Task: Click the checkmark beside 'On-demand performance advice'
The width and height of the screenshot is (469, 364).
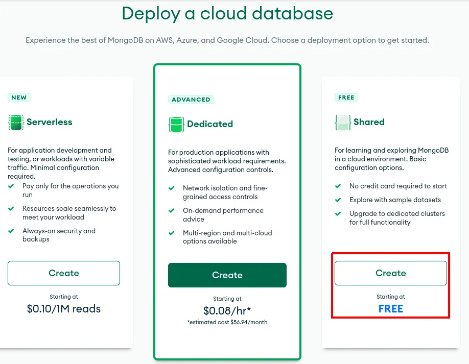Action: point(171,211)
